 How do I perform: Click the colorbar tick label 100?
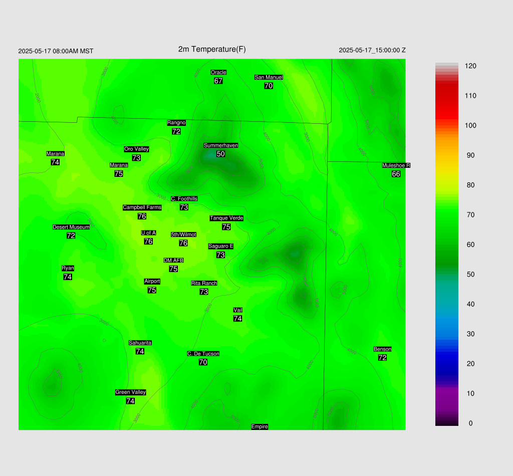pos(470,125)
